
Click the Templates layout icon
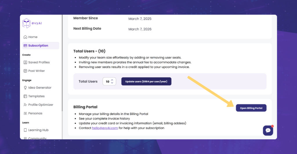click(x=25, y=96)
